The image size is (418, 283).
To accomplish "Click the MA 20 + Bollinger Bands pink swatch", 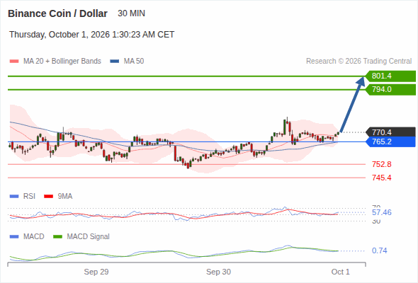I will [x=14, y=62].
